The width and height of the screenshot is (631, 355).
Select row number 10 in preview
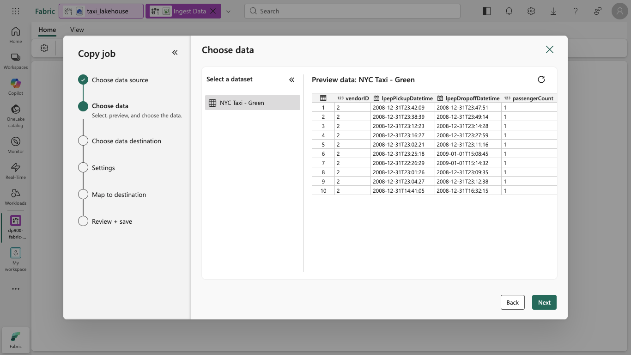coord(323,190)
